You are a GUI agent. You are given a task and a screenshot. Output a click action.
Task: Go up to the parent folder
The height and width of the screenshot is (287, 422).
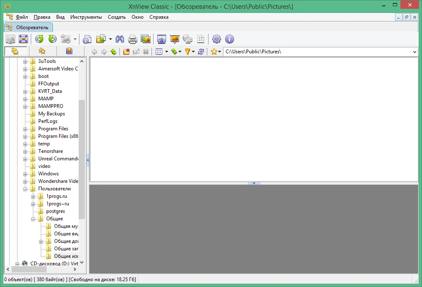pyautogui.click(x=114, y=52)
